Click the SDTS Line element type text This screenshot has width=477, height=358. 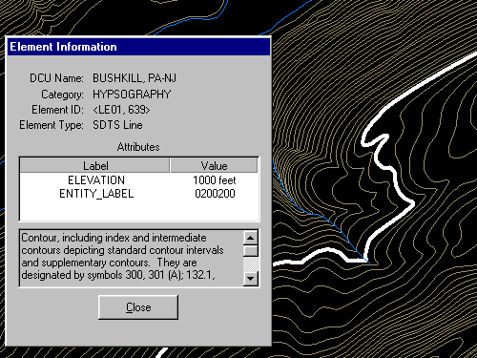coord(117,125)
